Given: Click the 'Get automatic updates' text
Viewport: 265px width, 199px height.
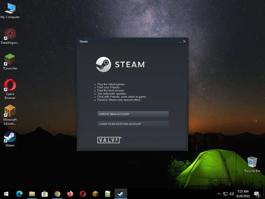Looking at the screenshot, I should [112, 94].
